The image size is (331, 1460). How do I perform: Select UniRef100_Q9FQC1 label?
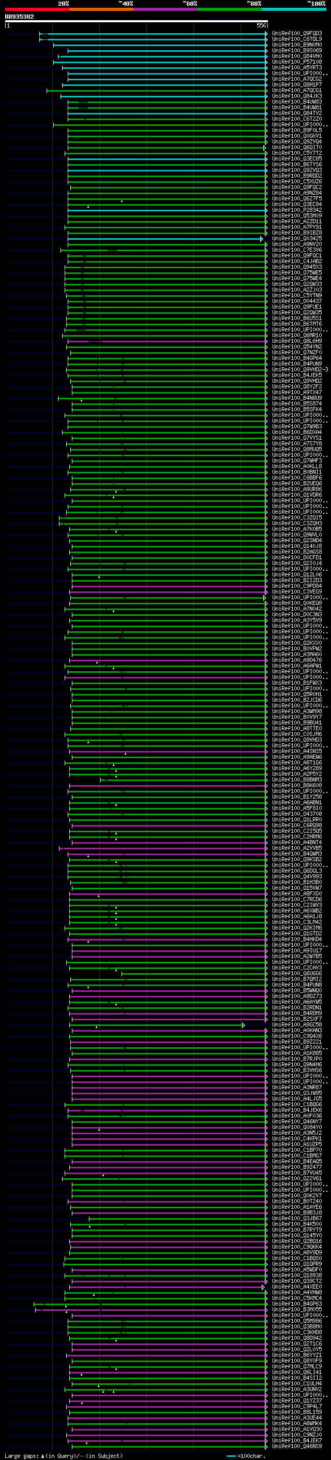(x=296, y=256)
